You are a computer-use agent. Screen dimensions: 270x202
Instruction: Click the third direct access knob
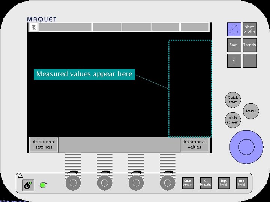136,183
